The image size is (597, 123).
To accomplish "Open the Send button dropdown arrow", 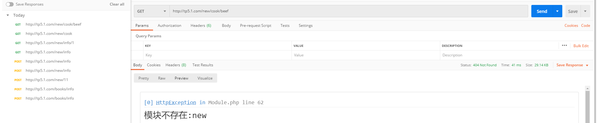I will [x=557, y=11].
